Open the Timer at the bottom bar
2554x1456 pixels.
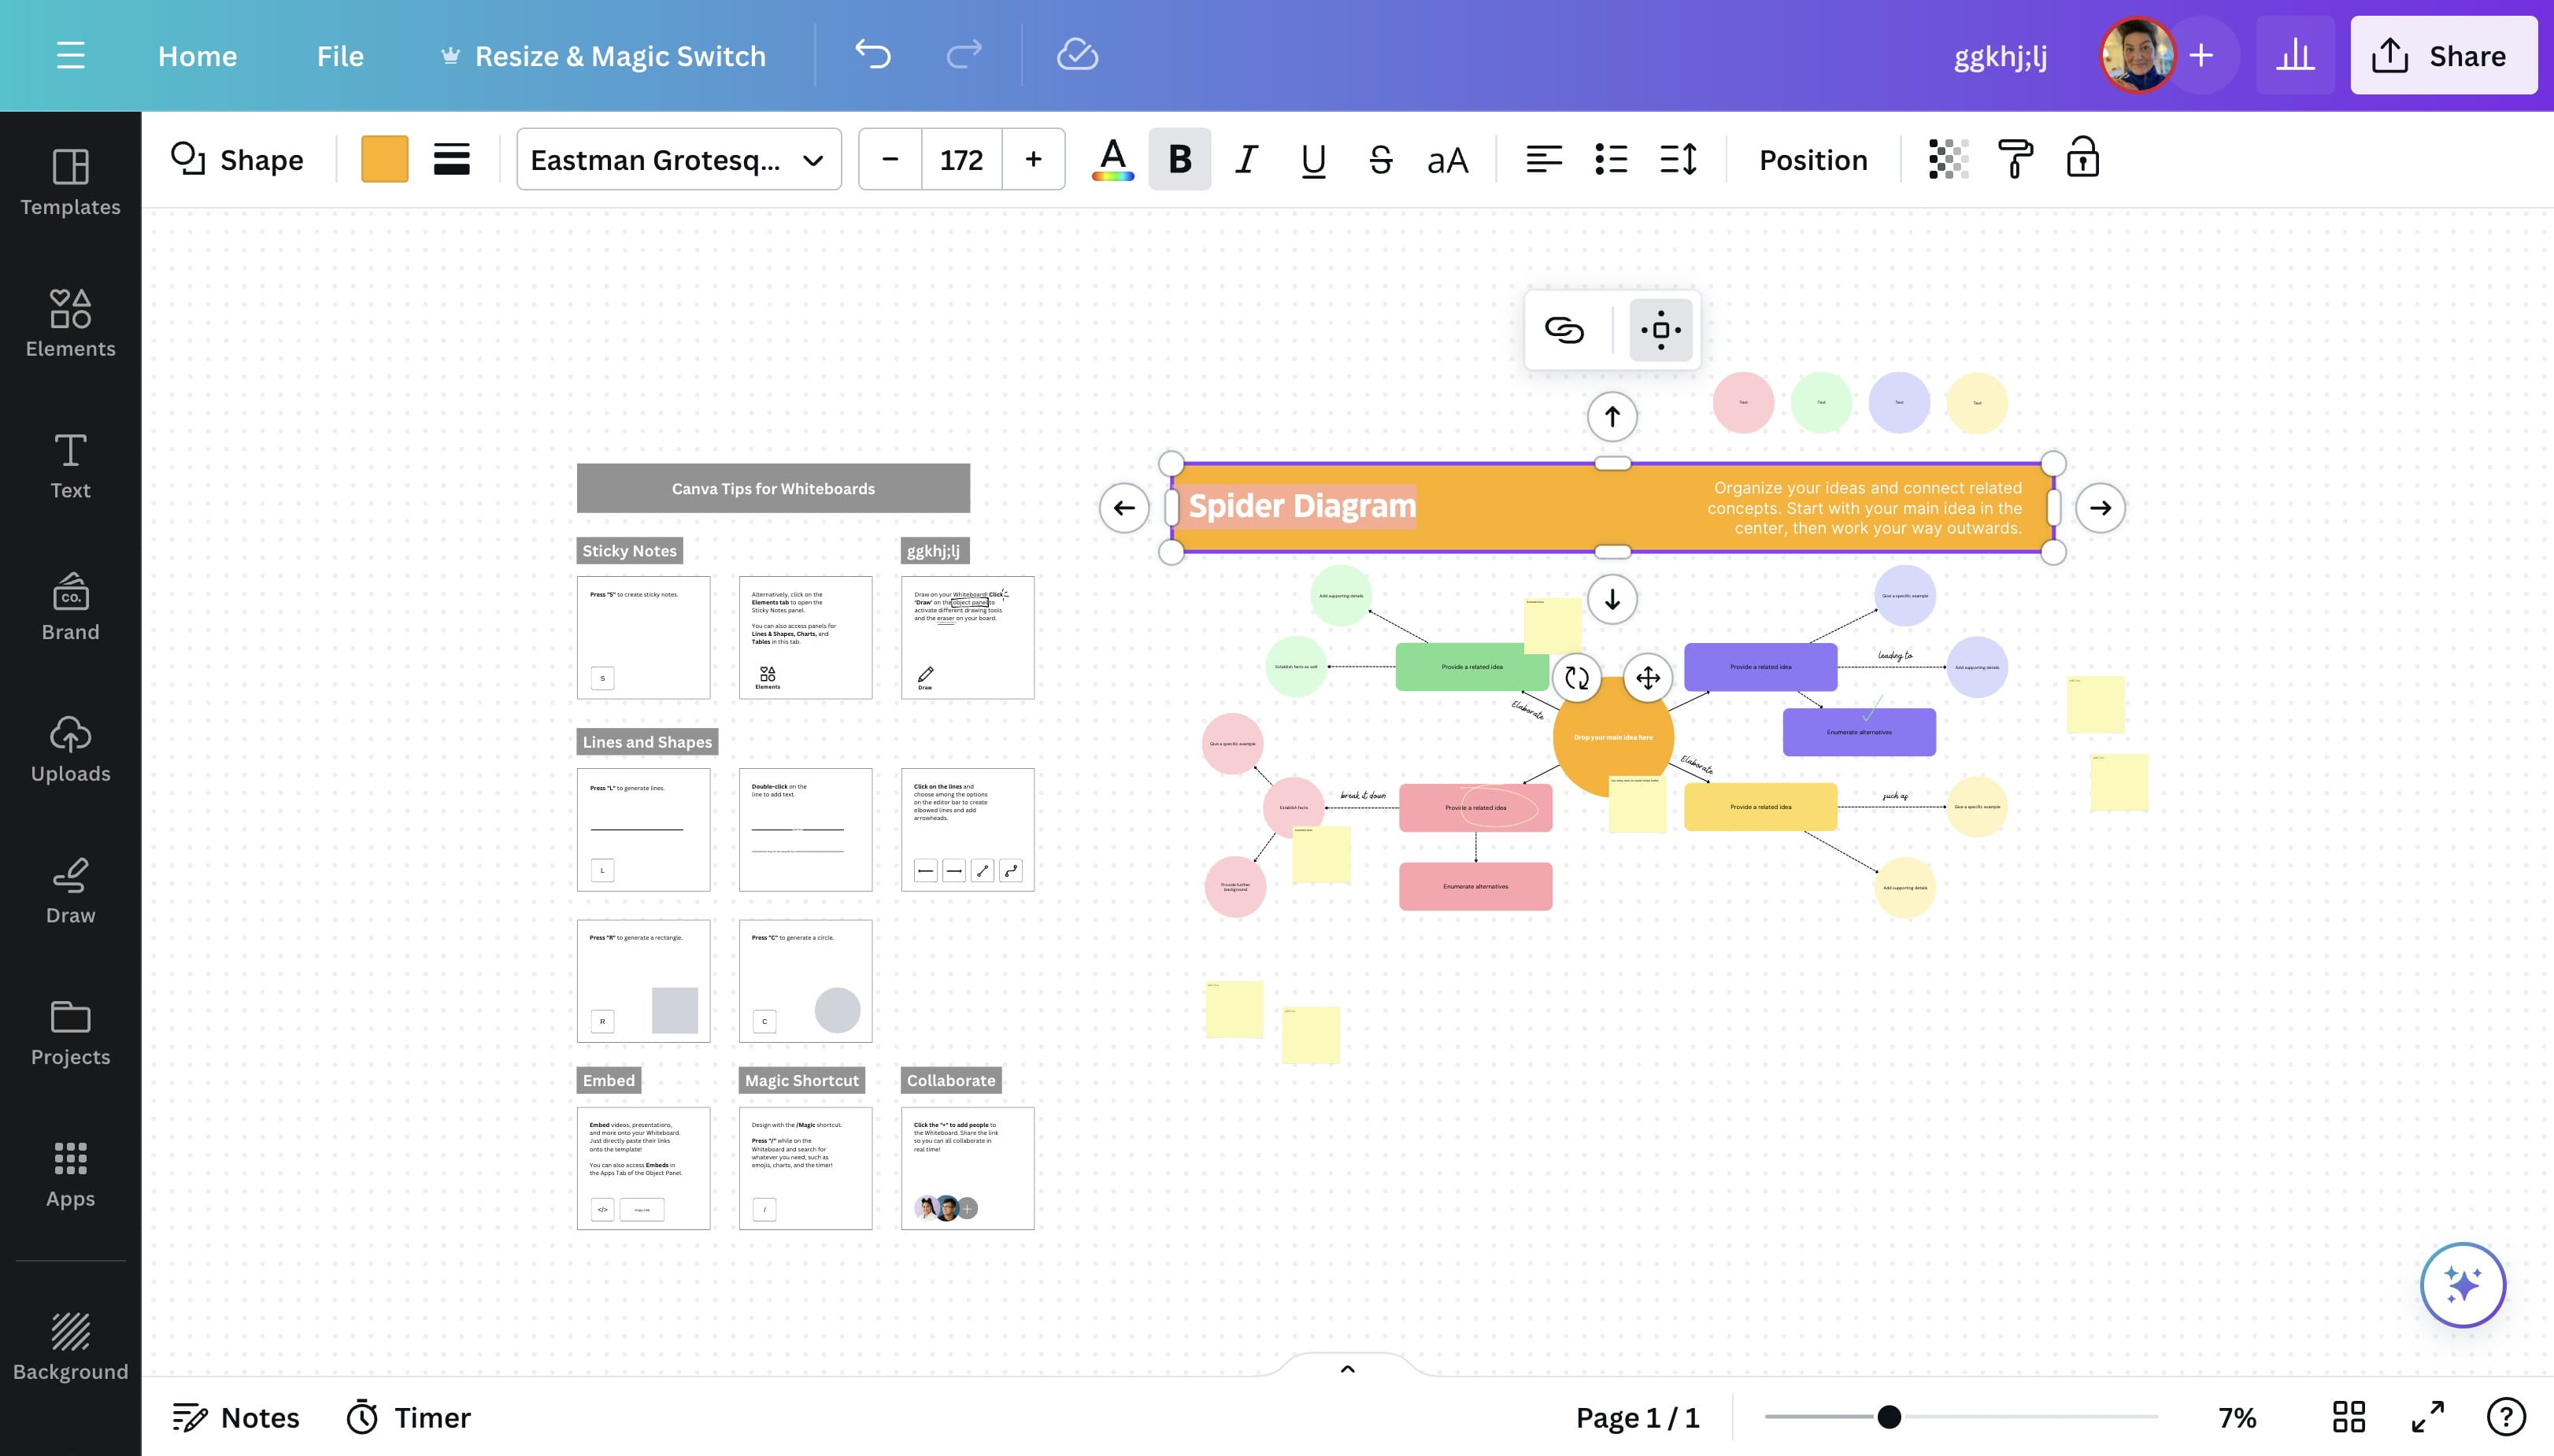click(x=406, y=1417)
